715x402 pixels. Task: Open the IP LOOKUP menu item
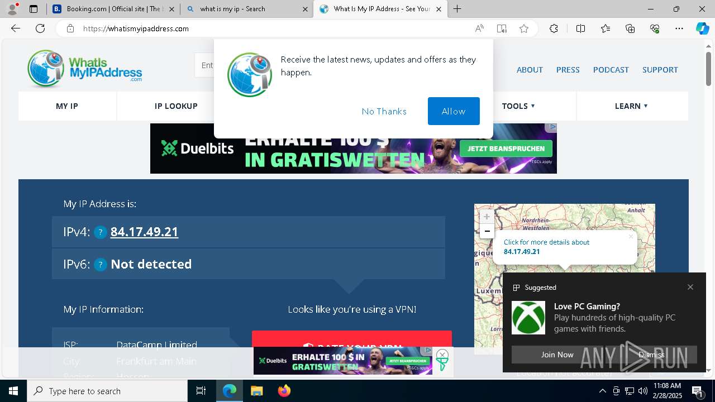click(x=176, y=106)
